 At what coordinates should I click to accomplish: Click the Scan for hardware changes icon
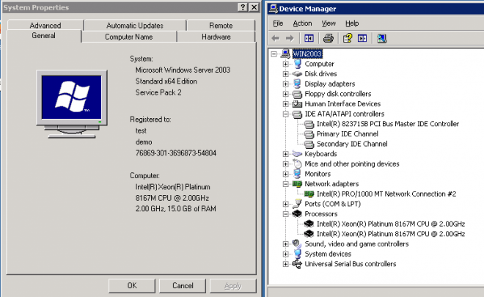(381, 38)
